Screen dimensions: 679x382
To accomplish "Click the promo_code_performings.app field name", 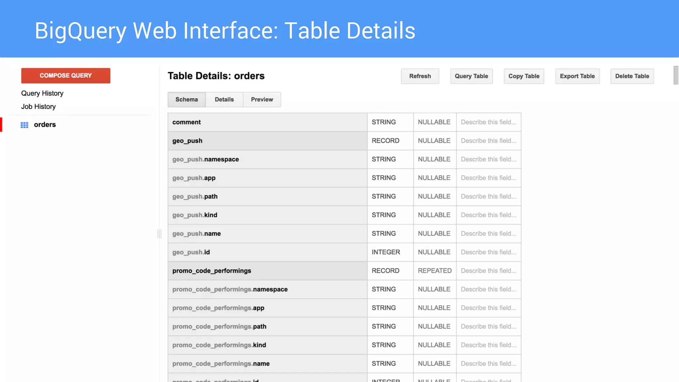I will (x=218, y=308).
